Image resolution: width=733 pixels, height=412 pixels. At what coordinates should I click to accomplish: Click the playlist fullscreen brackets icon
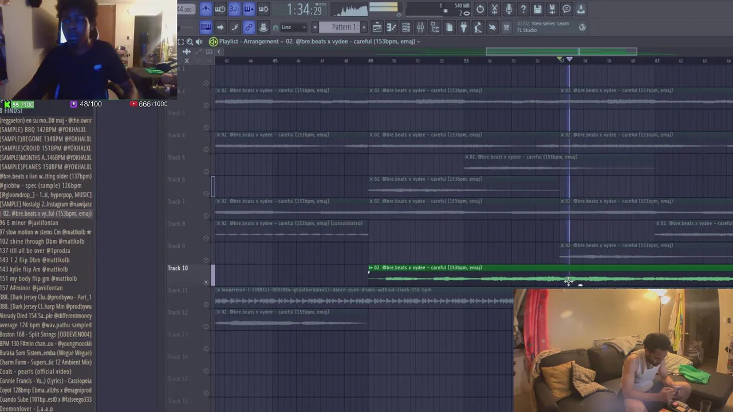click(x=181, y=42)
